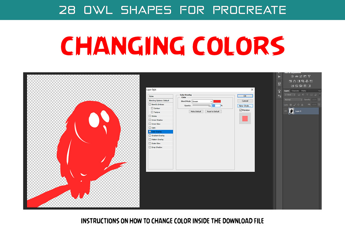345x230 pixels.
Task: Enable the Inner Shadow checkbox
Action: [150, 120]
